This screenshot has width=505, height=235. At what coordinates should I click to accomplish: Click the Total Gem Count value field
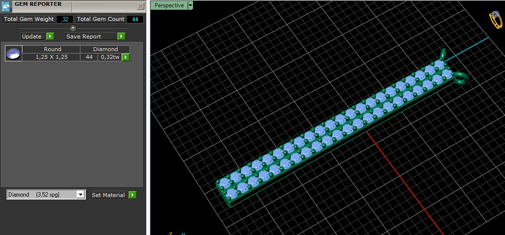136,19
